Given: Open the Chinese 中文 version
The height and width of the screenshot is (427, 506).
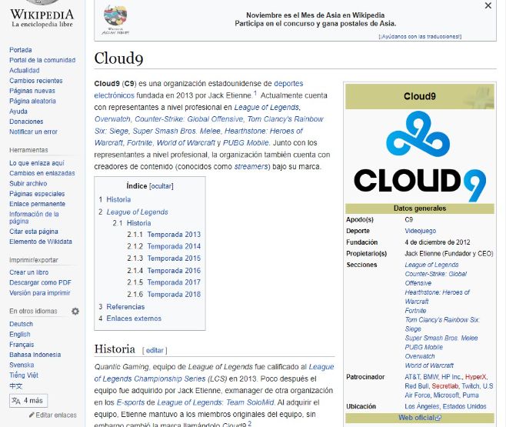Looking at the screenshot, I should (16, 385).
